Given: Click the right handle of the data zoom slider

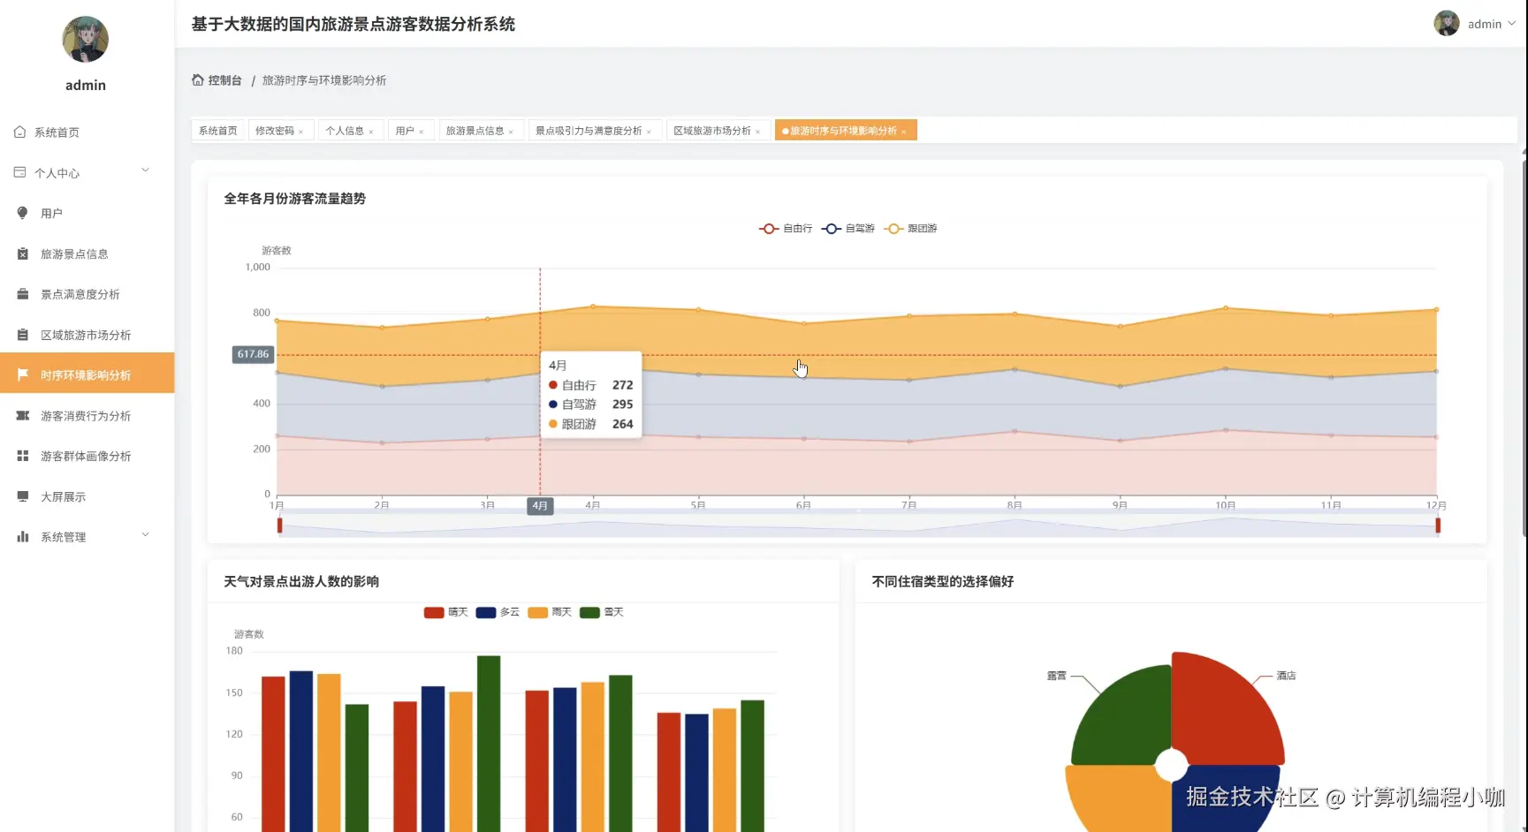Looking at the screenshot, I should coord(1438,526).
